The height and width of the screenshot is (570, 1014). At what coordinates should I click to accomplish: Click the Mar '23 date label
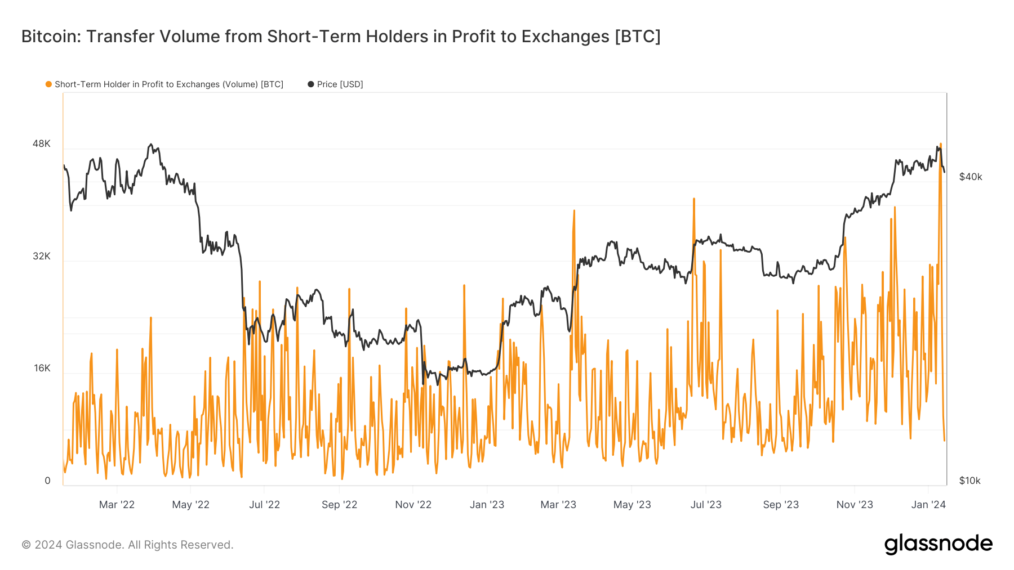tap(558, 505)
